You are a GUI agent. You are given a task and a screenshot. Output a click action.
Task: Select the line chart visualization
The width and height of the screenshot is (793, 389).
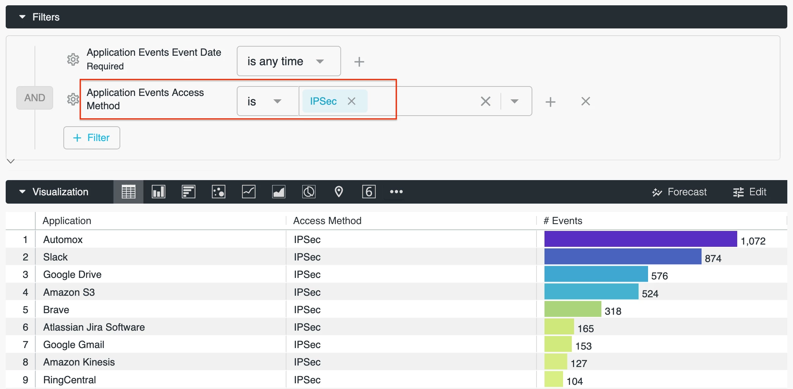tap(249, 192)
